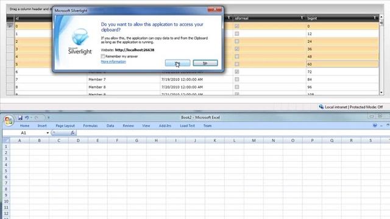Toggle isforreal checkbox in bigint 60 row
The image size is (390, 219).
(x=237, y=64)
